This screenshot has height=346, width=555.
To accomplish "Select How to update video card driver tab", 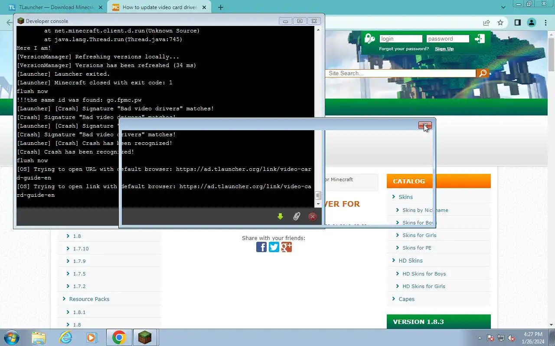I will pyautogui.click(x=159, y=7).
